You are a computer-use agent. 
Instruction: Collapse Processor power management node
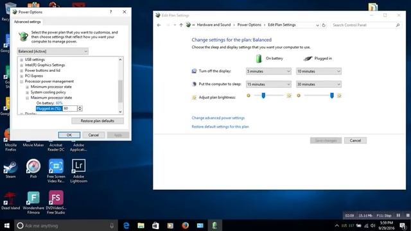tap(21, 81)
